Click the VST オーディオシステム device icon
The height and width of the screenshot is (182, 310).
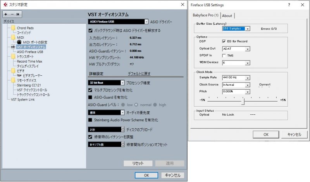point(13,47)
